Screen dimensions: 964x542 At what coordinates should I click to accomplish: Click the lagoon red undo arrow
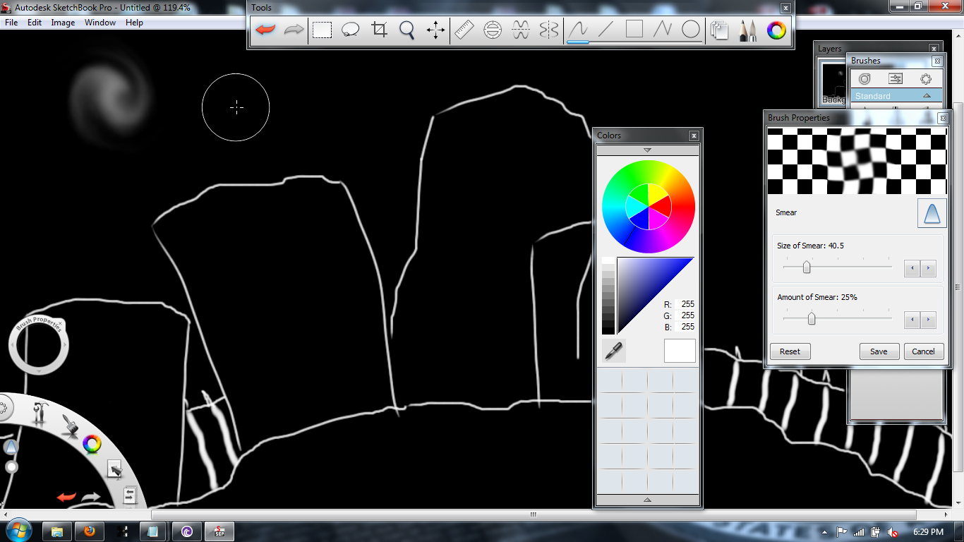tap(66, 497)
